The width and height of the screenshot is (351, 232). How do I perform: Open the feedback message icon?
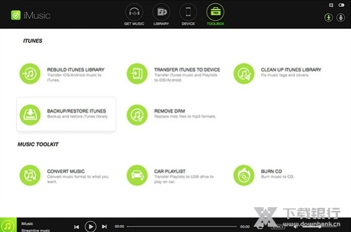(331, 5)
